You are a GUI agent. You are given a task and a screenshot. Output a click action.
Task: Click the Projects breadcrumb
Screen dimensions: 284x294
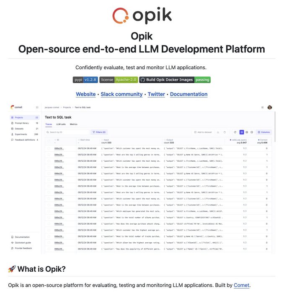(x=67, y=108)
